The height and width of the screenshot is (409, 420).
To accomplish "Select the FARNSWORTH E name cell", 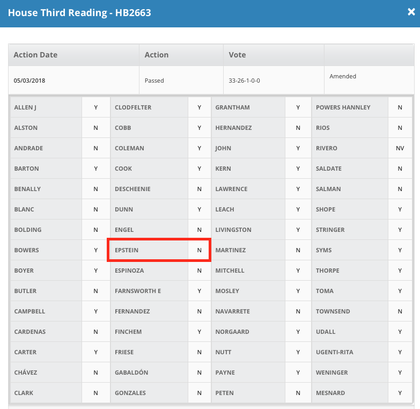I will (x=149, y=291).
